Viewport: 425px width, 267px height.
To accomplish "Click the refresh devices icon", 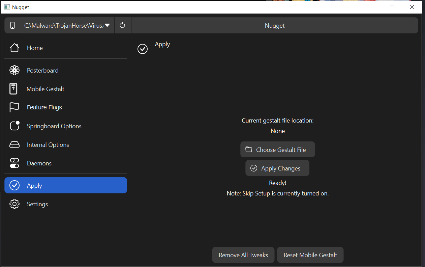I will 122,25.
